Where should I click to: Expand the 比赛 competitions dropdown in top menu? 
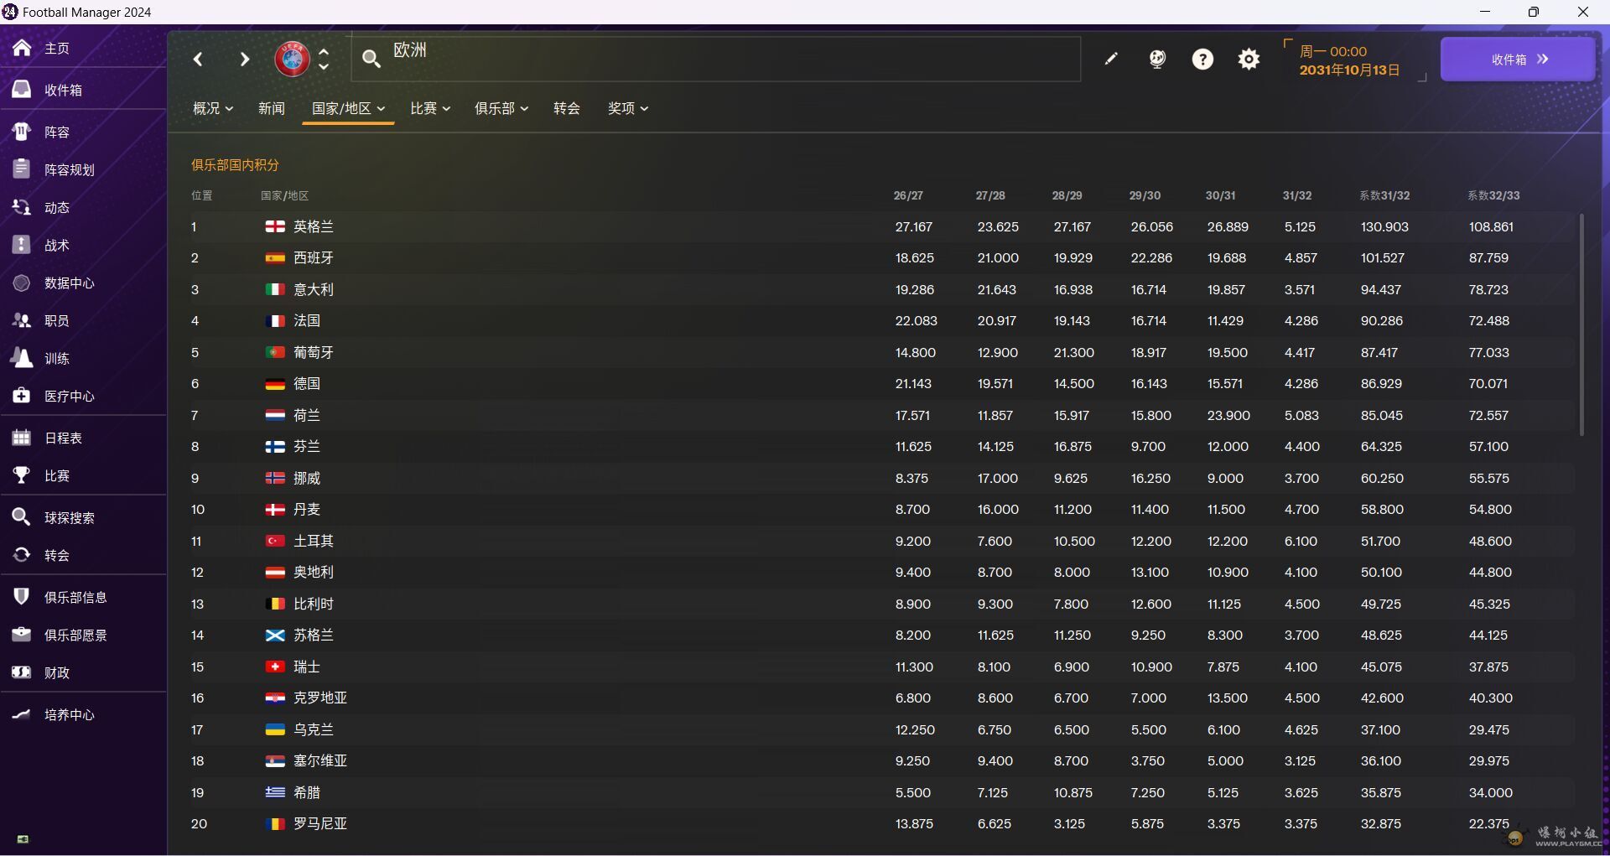click(x=430, y=108)
